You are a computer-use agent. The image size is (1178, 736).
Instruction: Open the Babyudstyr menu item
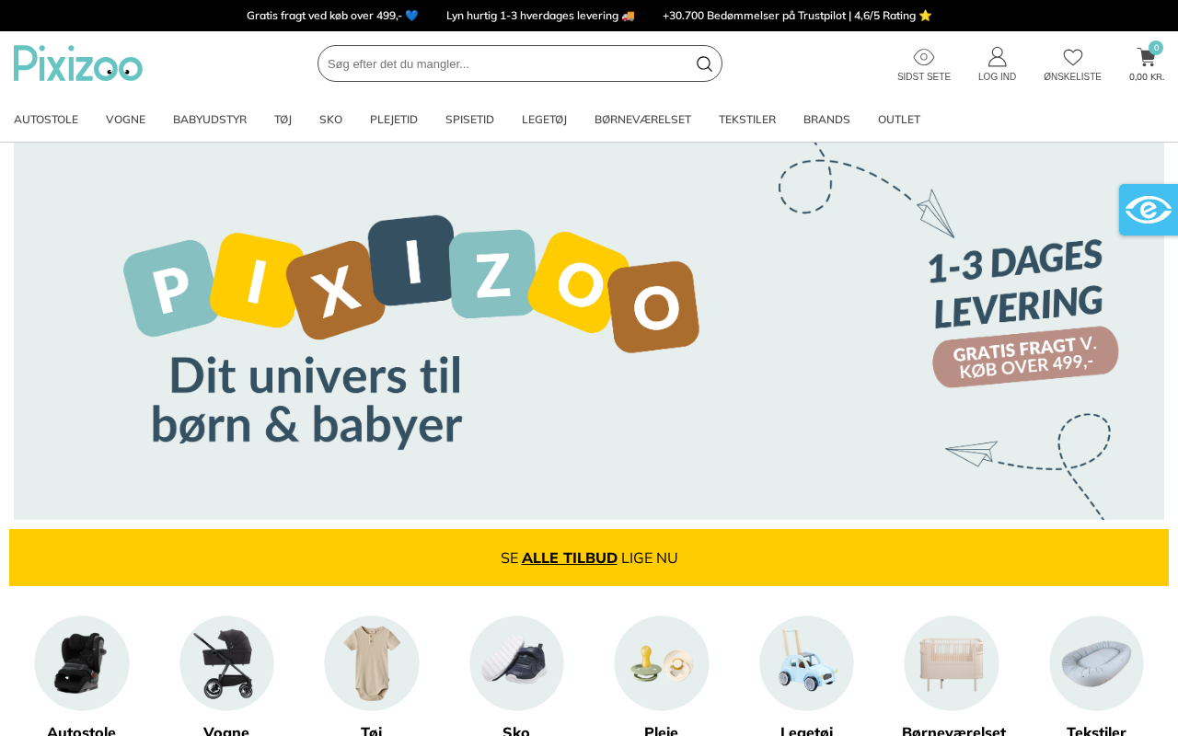pyautogui.click(x=210, y=120)
